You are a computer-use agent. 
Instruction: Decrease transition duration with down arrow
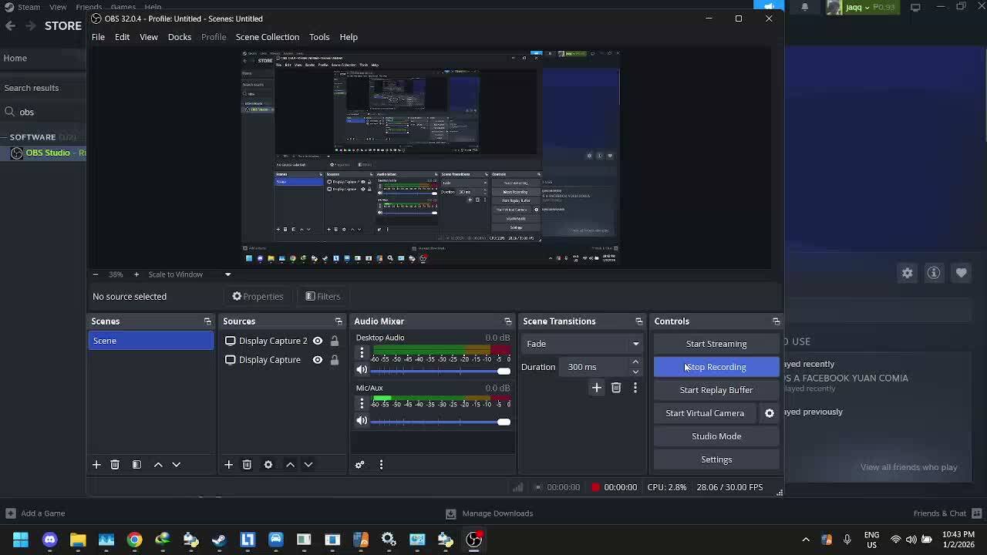tap(635, 372)
